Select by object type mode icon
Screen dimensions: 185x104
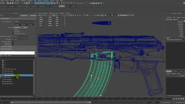pos(27,3)
